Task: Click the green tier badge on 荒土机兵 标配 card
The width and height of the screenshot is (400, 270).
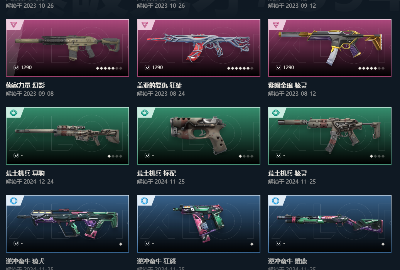Action: tap(145, 113)
